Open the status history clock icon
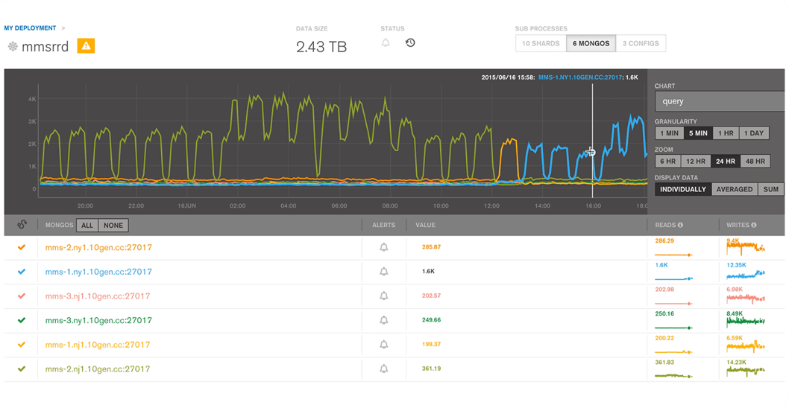The width and height of the screenshot is (789, 405). 410,43
